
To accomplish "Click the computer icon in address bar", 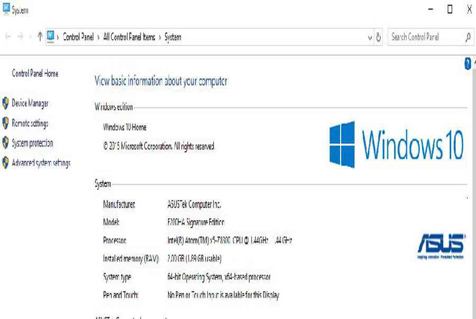I will point(51,37).
